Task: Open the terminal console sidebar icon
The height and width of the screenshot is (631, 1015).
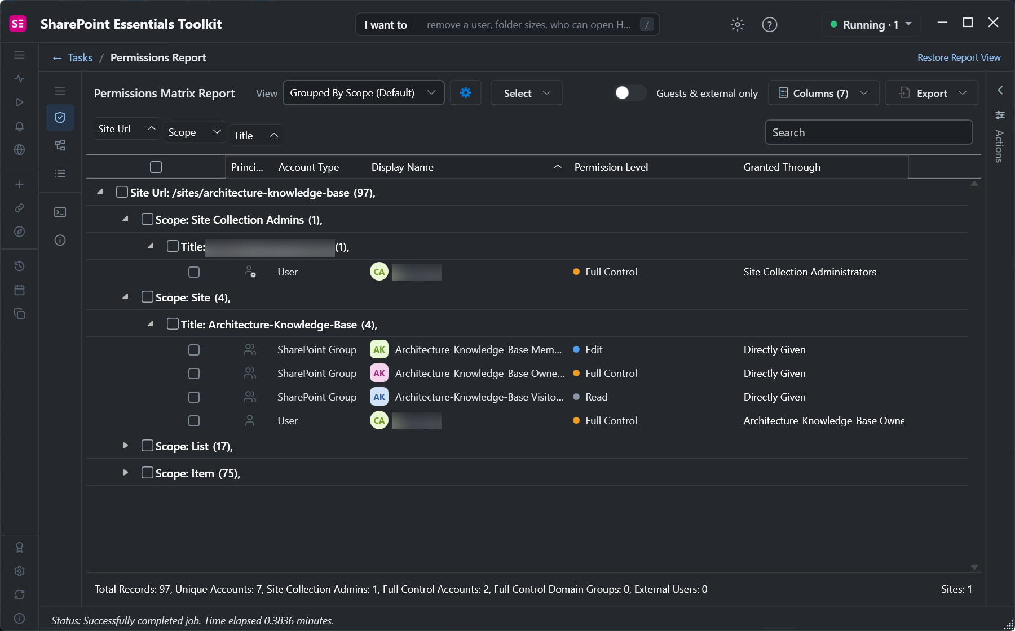Action: [x=60, y=212]
